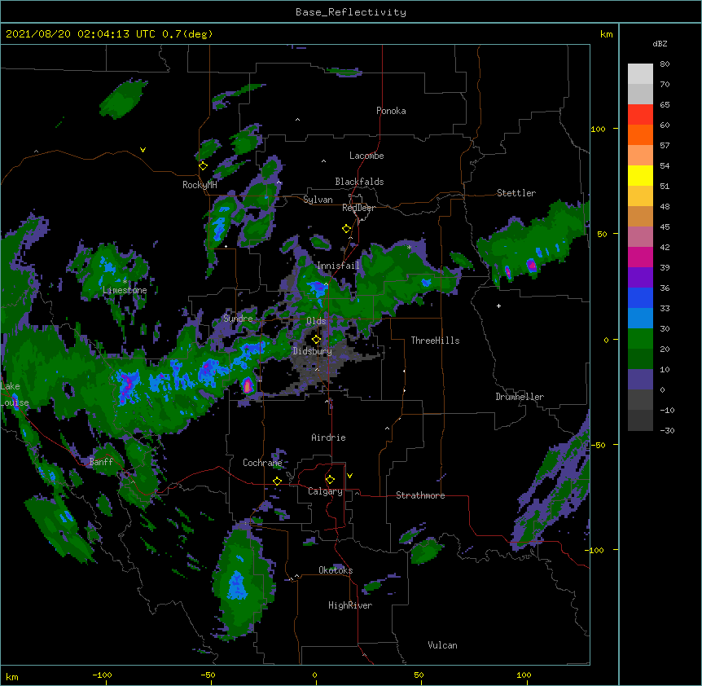Click the yellow V marker east of Calgary
This screenshot has width=702, height=686.
(349, 476)
